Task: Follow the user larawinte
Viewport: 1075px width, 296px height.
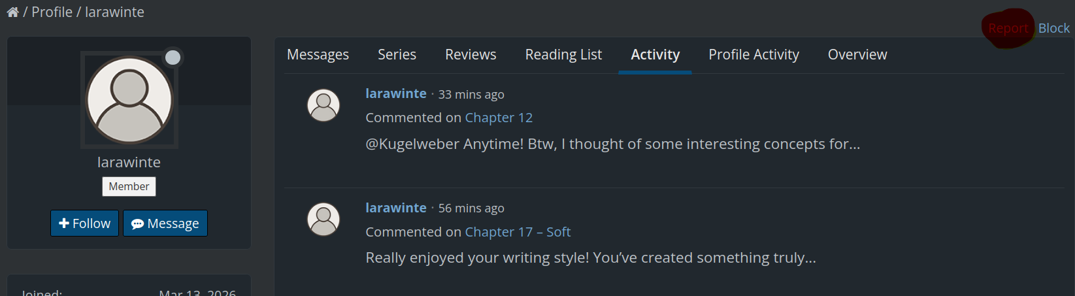Action: click(85, 223)
